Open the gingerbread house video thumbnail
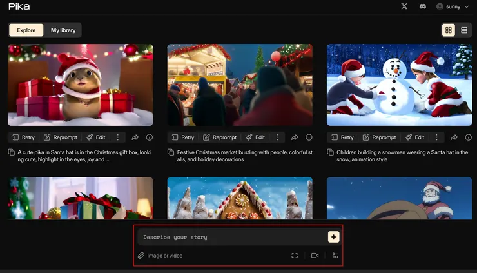This screenshot has height=273, width=477. (240, 198)
